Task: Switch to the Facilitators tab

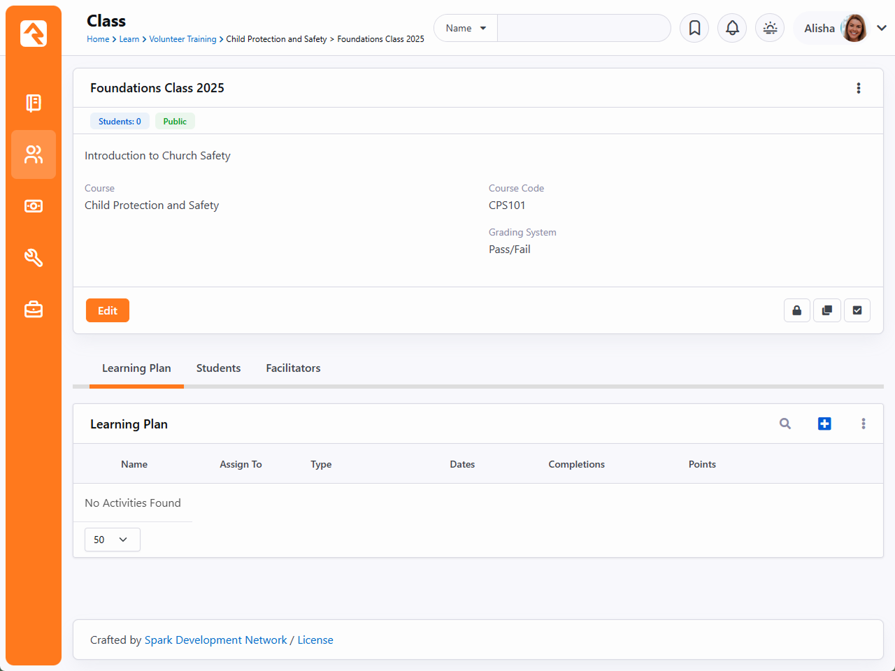Action: (x=293, y=368)
